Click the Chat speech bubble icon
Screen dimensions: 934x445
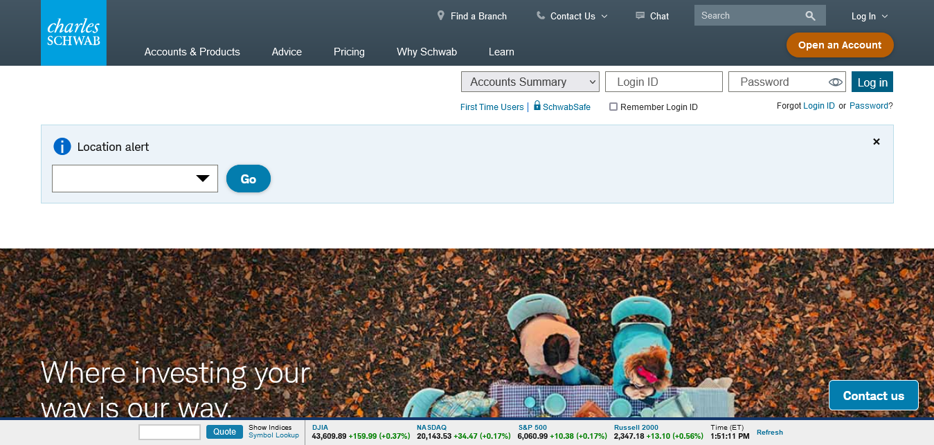(x=640, y=15)
